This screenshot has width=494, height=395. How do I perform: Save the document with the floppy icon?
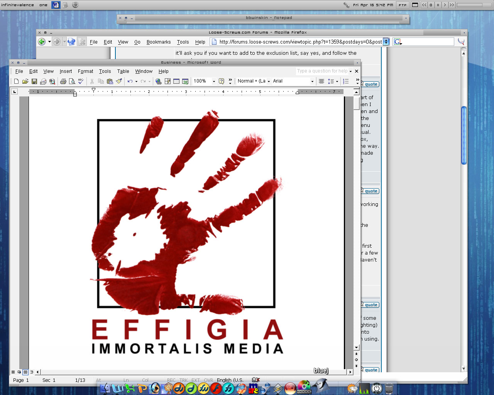point(34,81)
